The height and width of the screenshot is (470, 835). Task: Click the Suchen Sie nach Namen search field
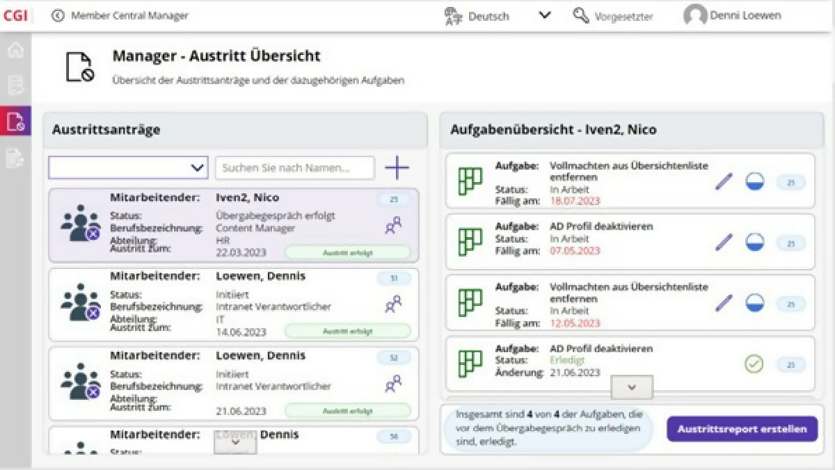(x=294, y=168)
